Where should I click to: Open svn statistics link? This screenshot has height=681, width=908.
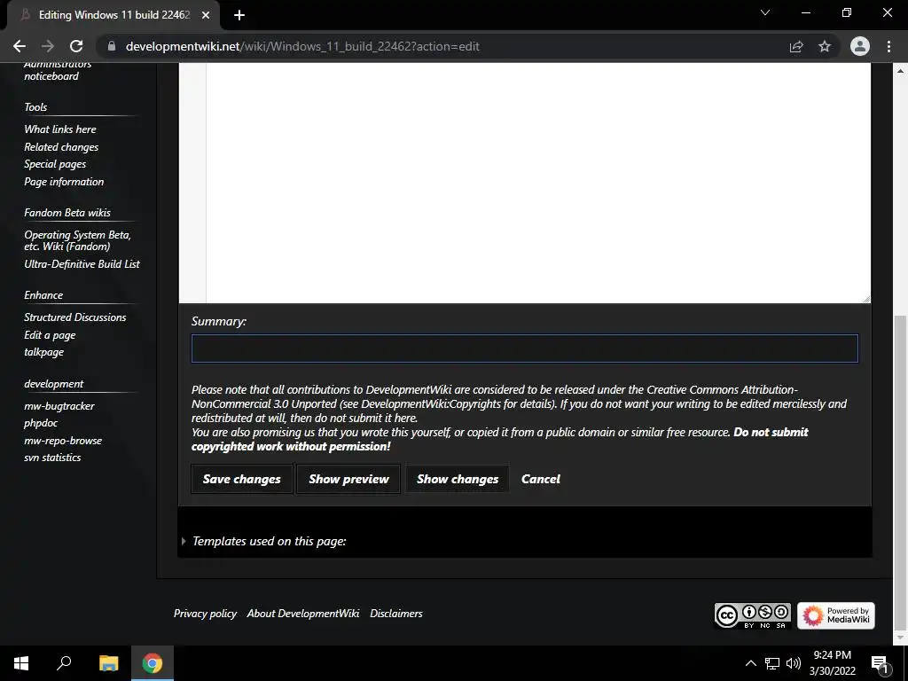52,458
